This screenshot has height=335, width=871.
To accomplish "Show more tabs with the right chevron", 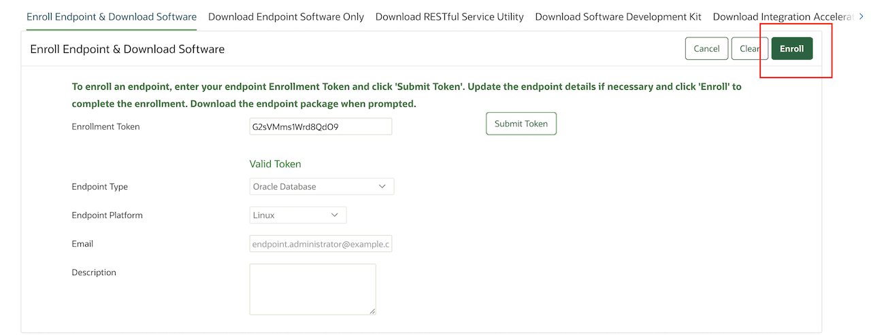I will point(861,16).
